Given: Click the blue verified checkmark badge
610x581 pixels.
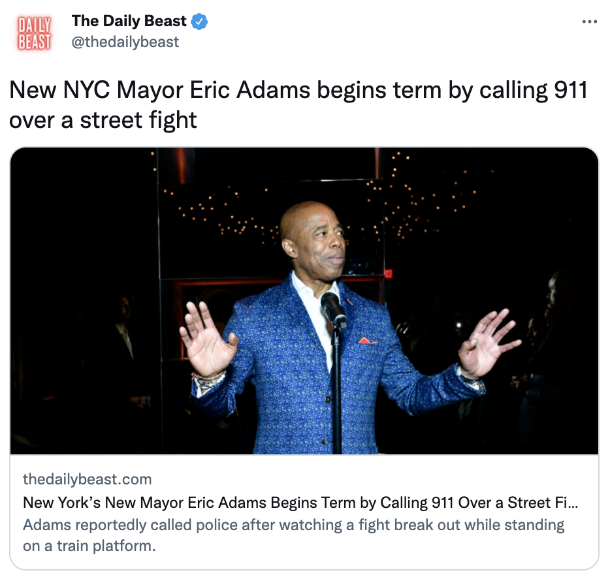Looking at the screenshot, I should point(199,22).
